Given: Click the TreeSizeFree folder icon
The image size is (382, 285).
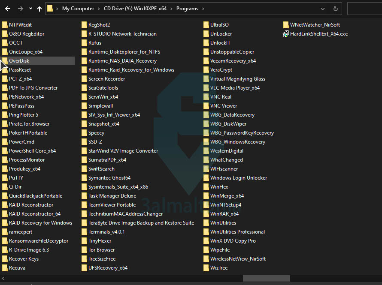Looking at the screenshot, I should pyautogui.click(x=84, y=259).
